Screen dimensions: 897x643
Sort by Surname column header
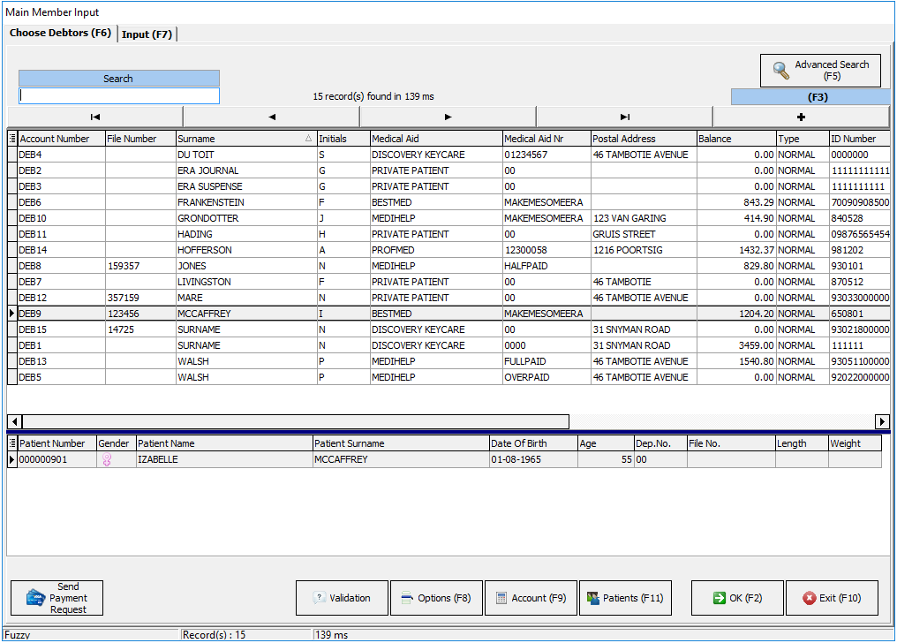(x=238, y=139)
